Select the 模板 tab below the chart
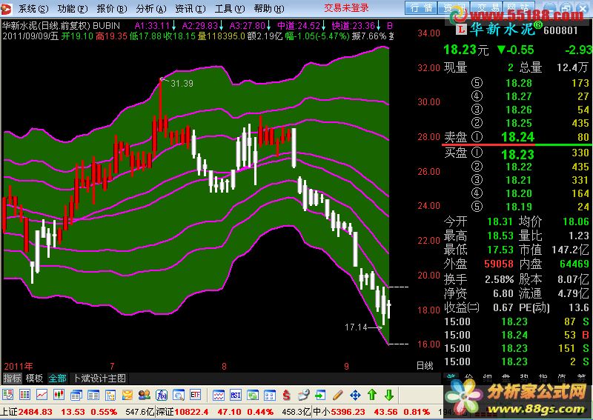This screenshot has height=420, width=593. pyautogui.click(x=34, y=378)
